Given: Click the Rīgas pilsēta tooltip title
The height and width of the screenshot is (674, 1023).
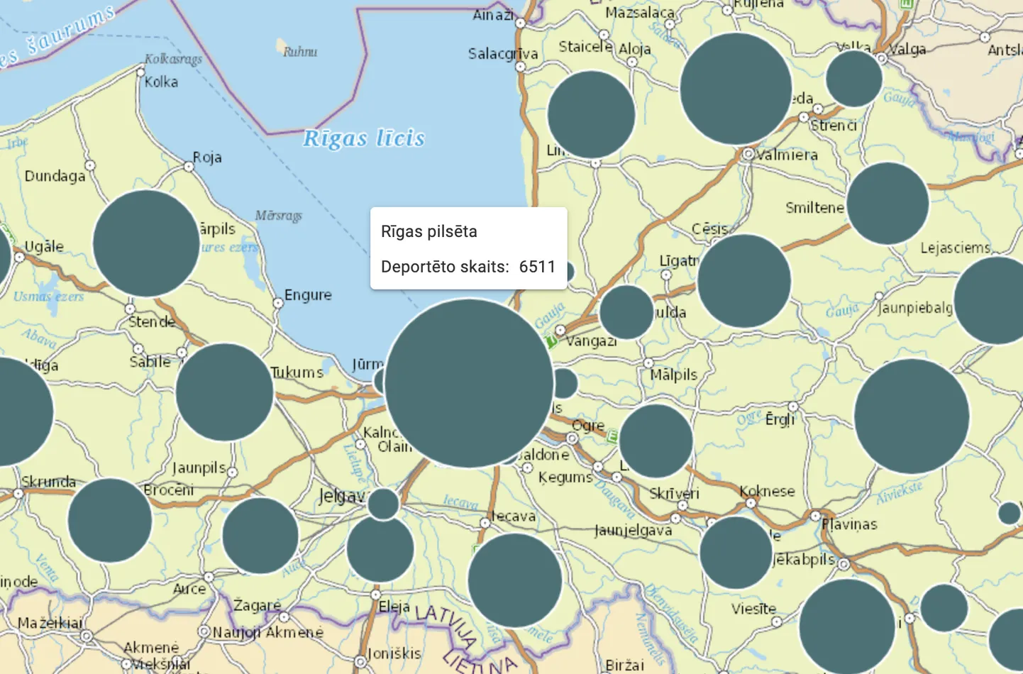Looking at the screenshot, I should [x=429, y=232].
